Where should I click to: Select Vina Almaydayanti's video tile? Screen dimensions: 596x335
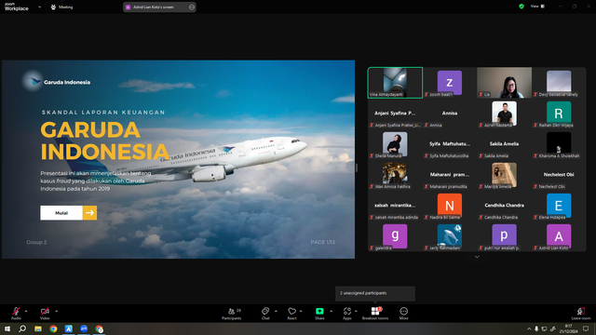(x=395, y=83)
